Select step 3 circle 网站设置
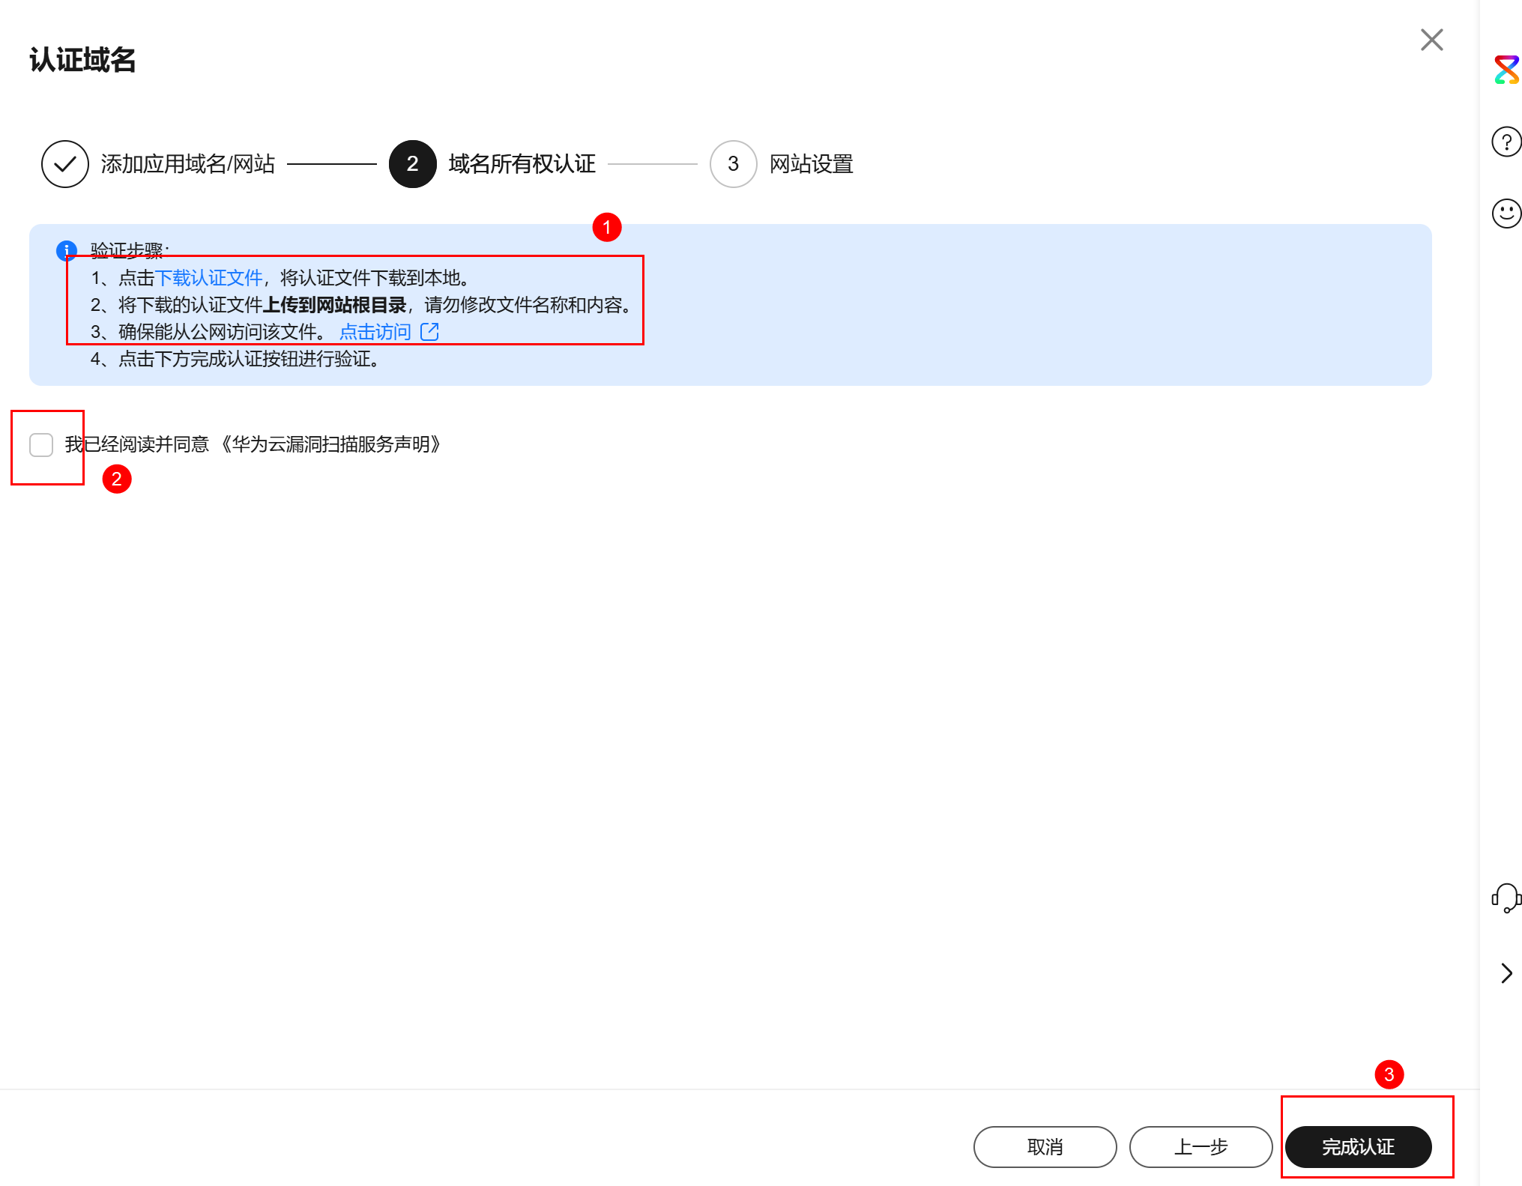This screenshot has height=1186, width=1522. tap(733, 164)
